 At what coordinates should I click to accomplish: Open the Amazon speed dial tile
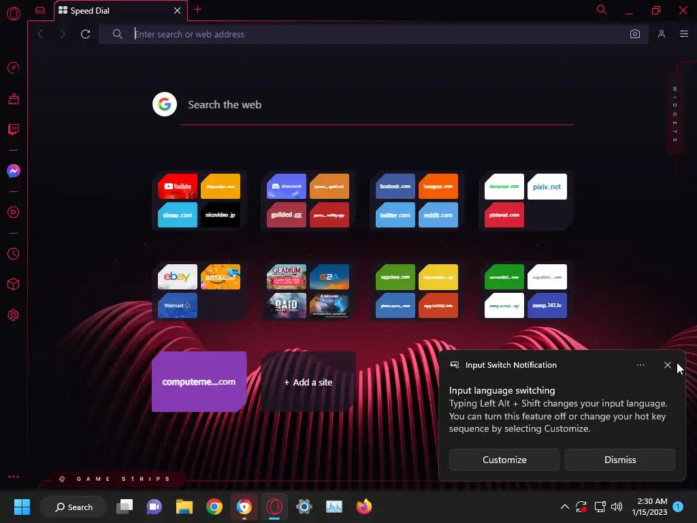click(x=220, y=276)
